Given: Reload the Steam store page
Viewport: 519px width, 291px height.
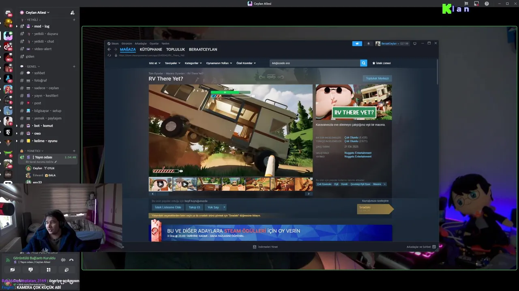Looking at the screenshot, I should (109, 55).
